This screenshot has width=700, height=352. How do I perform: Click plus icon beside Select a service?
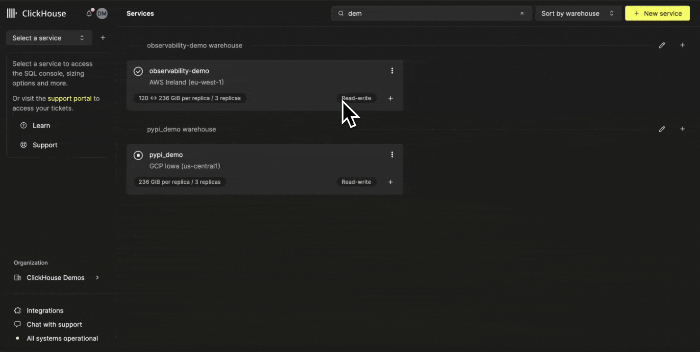[102, 38]
